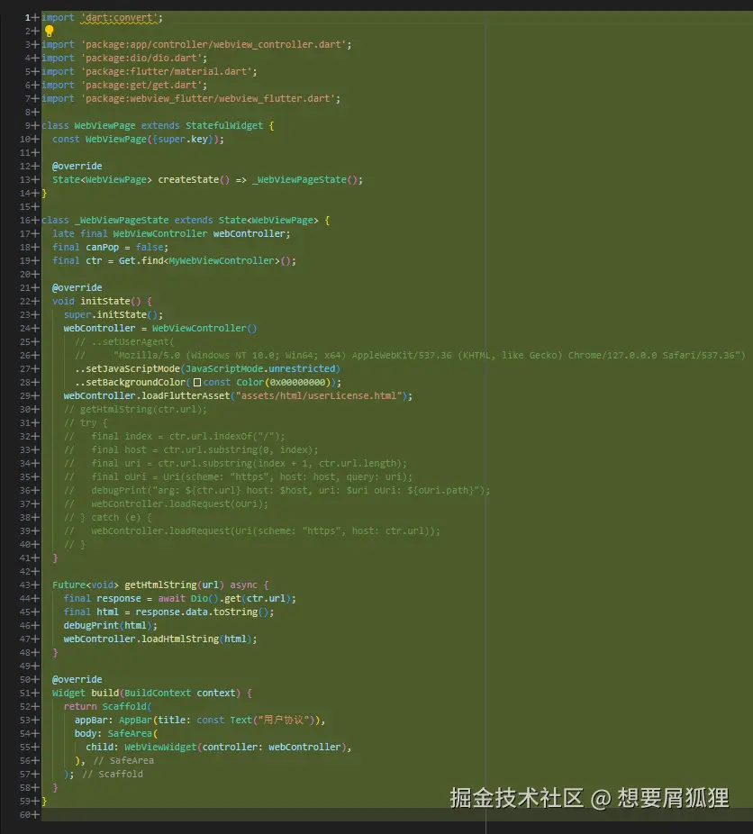Click line number 43 in the gutter
The image size is (753, 834).
point(25,585)
